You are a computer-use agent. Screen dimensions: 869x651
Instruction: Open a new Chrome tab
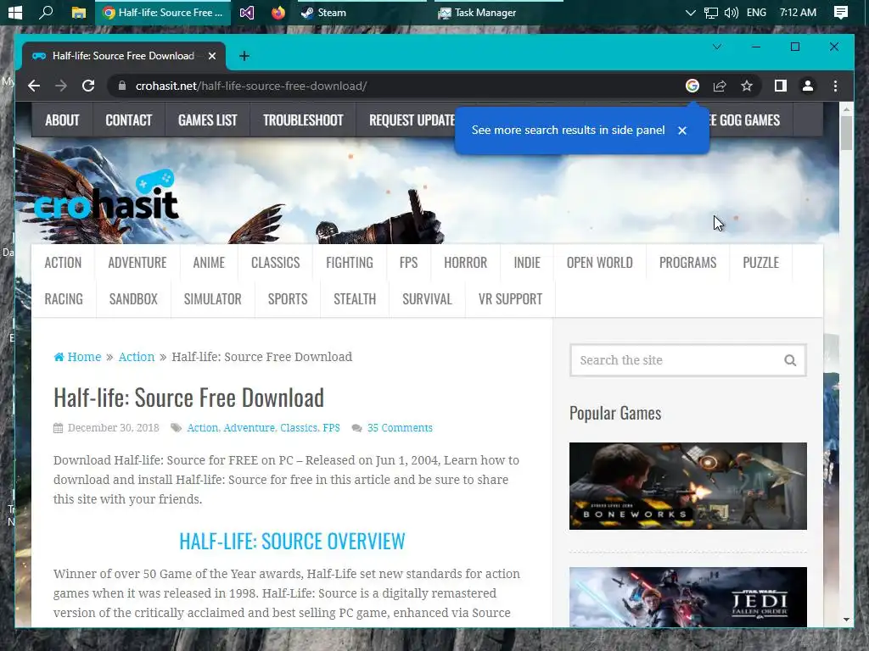click(244, 56)
